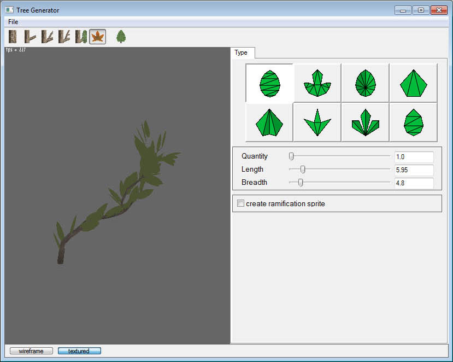The height and width of the screenshot is (362, 453).
Task: Click the Quantity value input field
Action: coord(414,156)
